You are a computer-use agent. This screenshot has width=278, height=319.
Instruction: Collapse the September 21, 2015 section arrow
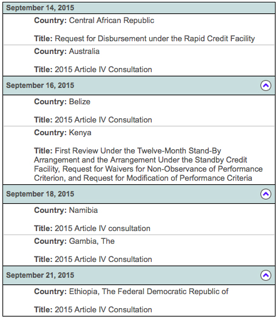[x=266, y=275]
